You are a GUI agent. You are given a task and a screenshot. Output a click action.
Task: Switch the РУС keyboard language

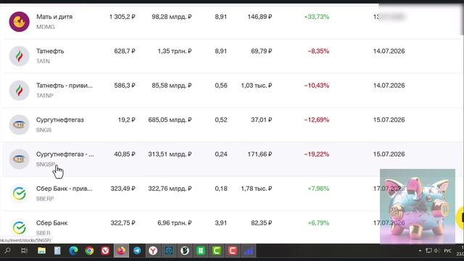[x=448, y=251]
